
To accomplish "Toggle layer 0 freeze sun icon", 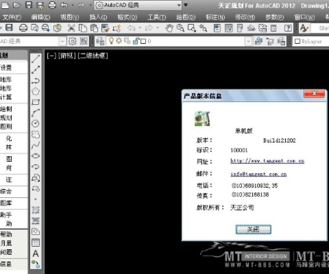I will click(x=119, y=41).
